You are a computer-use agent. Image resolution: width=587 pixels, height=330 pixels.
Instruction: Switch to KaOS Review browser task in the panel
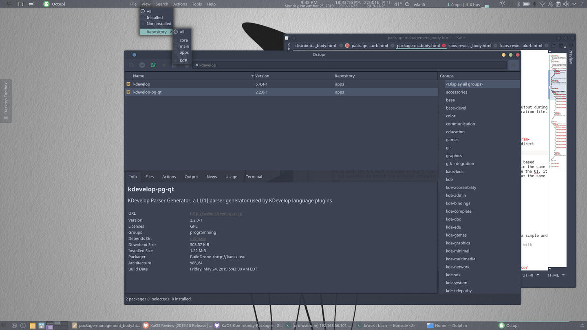pos(177,326)
